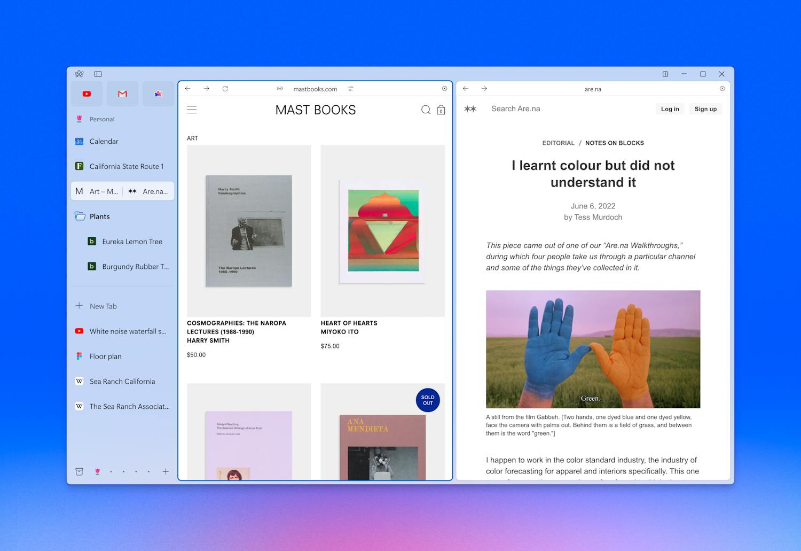This screenshot has width=801, height=551.
Task: Open the Heart of Hearts book cover
Action: (382, 230)
